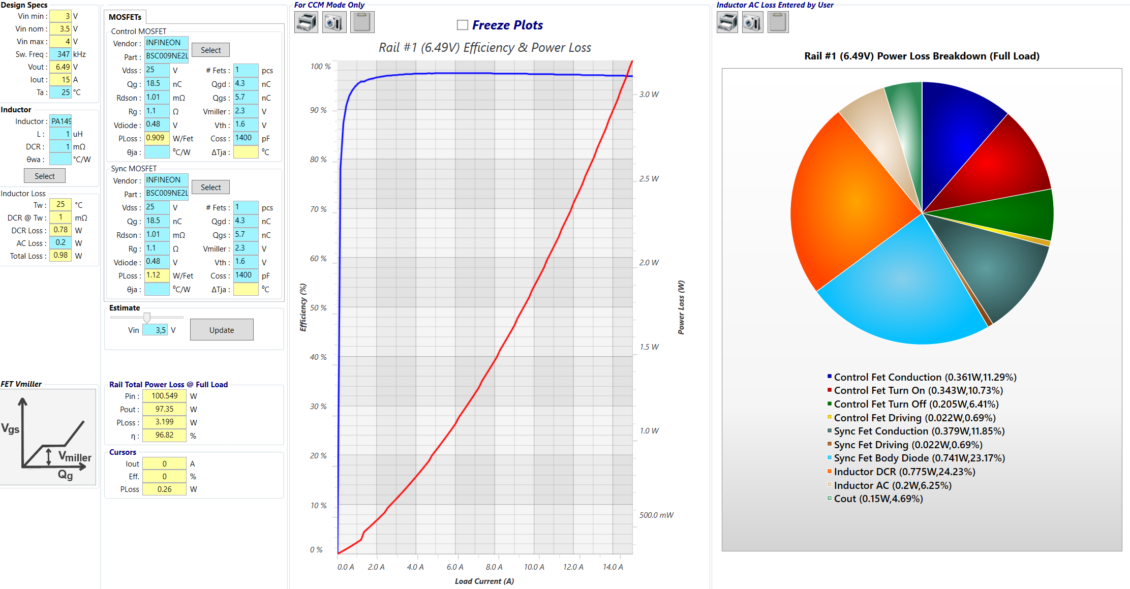Edit Control MOSFET Vendor field
Screen dimensions: 1130x589
[x=166, y=43]
